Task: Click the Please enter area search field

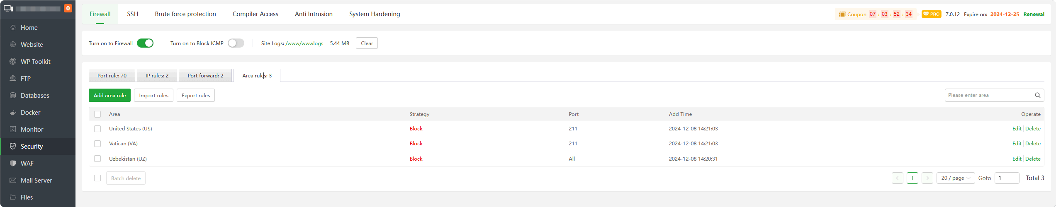Action: 989,95
